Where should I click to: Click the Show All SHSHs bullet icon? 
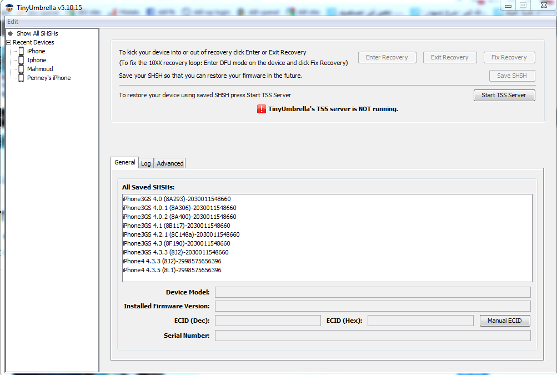pyautogui.click(x=11, y=33)
